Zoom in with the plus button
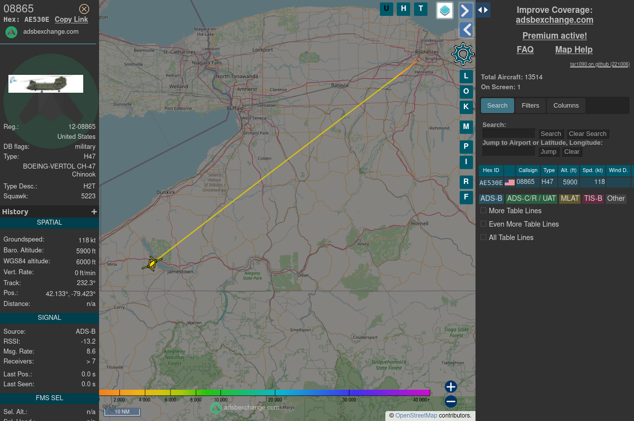Image resolution: width=634 pixels, height=421 pixels. tap(451, 387)
